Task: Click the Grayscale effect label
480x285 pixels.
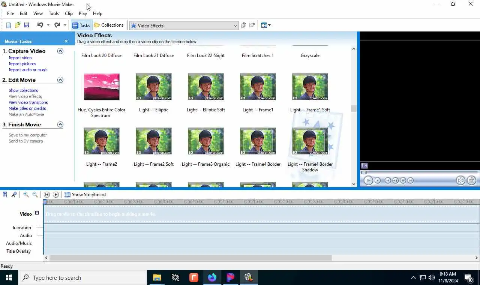Action: click(310, 55)
